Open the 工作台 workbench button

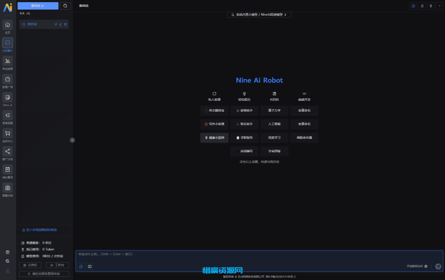pos(57,265)
